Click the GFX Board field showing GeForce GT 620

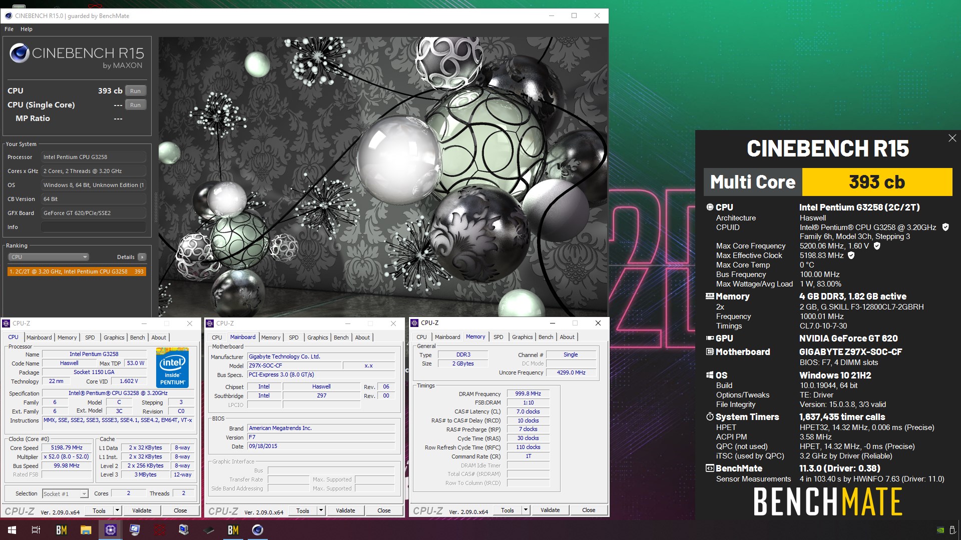tap(94, 213)
